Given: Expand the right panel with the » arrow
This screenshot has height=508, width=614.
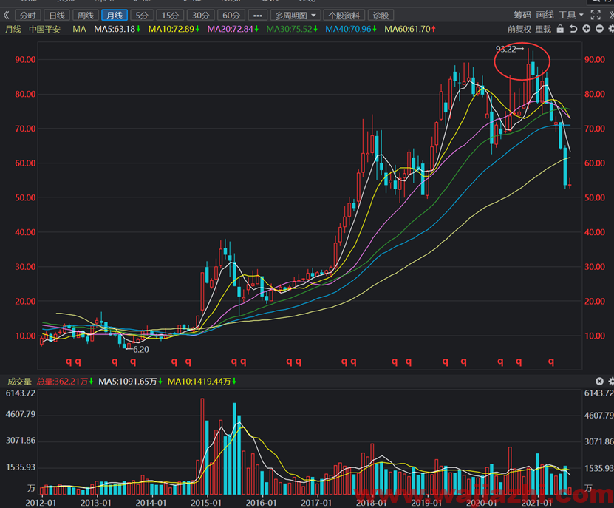Looking at the screenshot, I should (611, 15).
